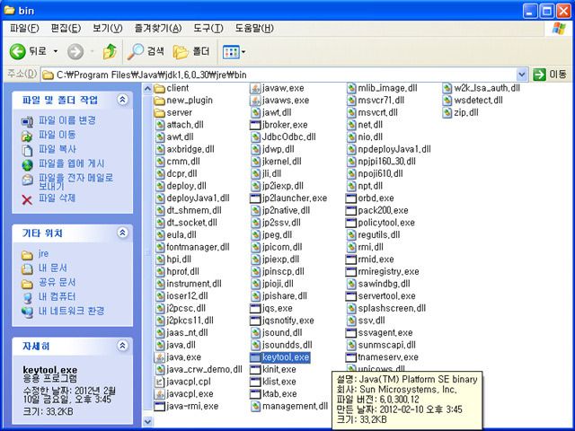Toggle the 폴더 folders pane button
Viewport: 575px width, 431px height.
[x=191, y=51]
